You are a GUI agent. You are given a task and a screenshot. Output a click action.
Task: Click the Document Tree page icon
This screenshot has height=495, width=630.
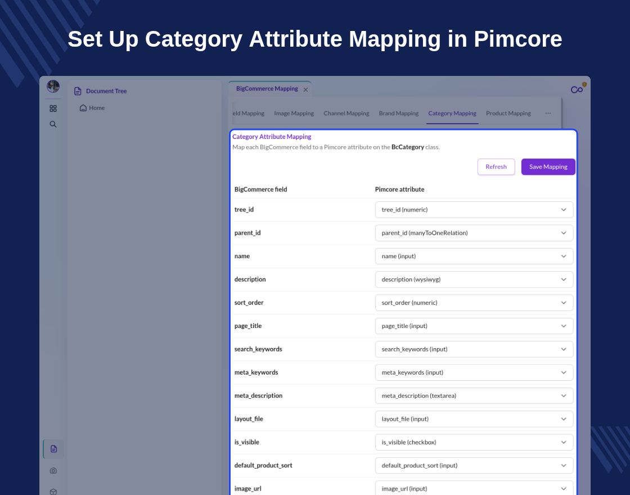tap(78, 91)
